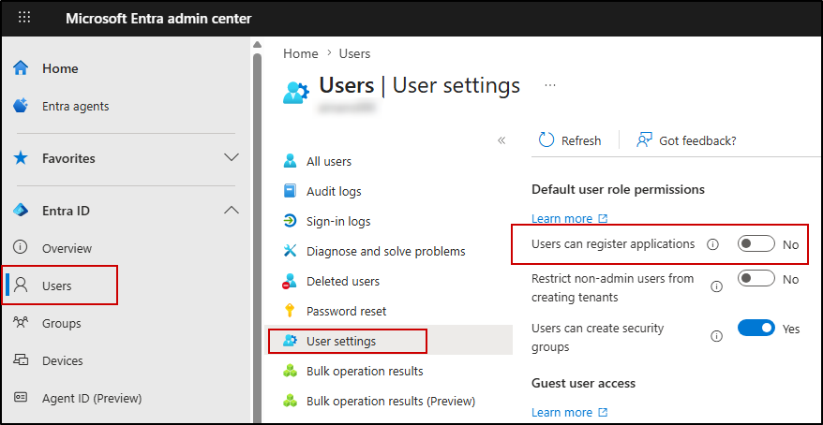The width and height of the screenshot is (823, 425).
Task: Open Audit logs
Action: pos(334,191)
